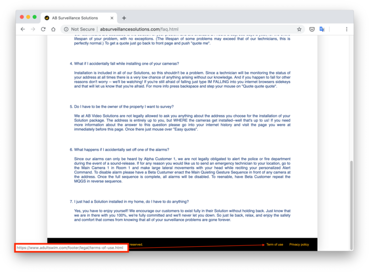Image resolution: width=369 pixels, height=272 pixels.
Task: Open the Google Translate extension icon
Action: pos(322,29)
